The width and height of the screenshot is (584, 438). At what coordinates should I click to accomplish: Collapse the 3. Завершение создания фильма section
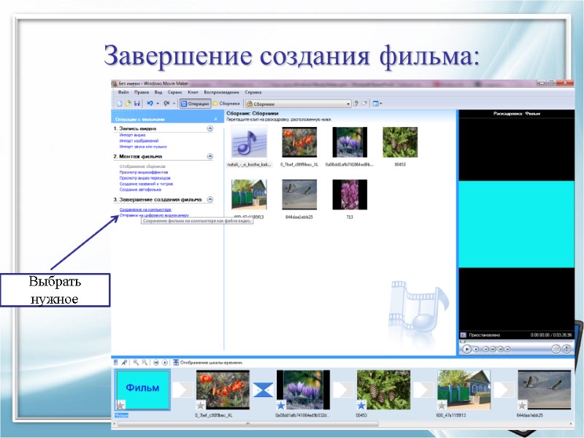point(210,199)
